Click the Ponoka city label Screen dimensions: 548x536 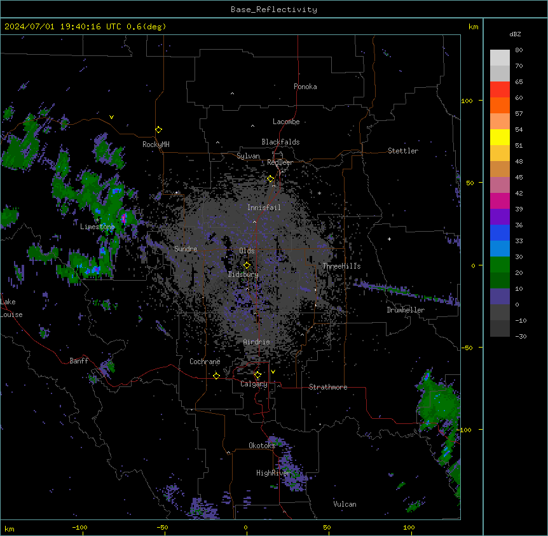tap(305, 87)
